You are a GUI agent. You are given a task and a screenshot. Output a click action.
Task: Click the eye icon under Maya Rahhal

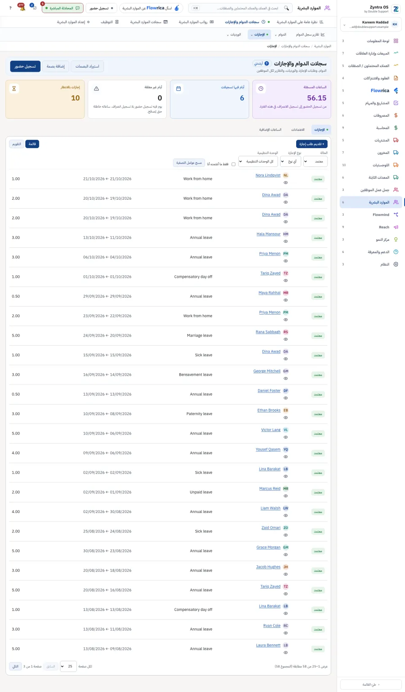[286, 300]
